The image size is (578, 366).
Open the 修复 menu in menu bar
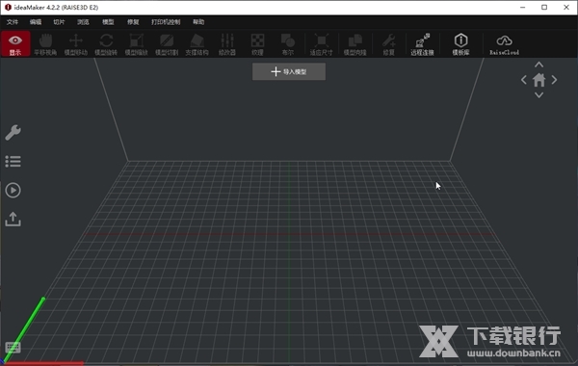133,22
